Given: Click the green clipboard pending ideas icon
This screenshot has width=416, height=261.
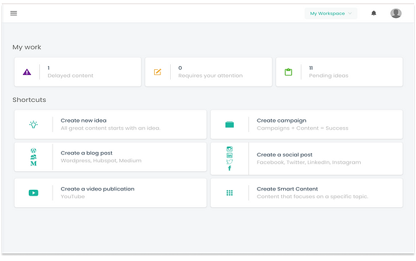Looking at the screenshot, I should pos(288,72).
